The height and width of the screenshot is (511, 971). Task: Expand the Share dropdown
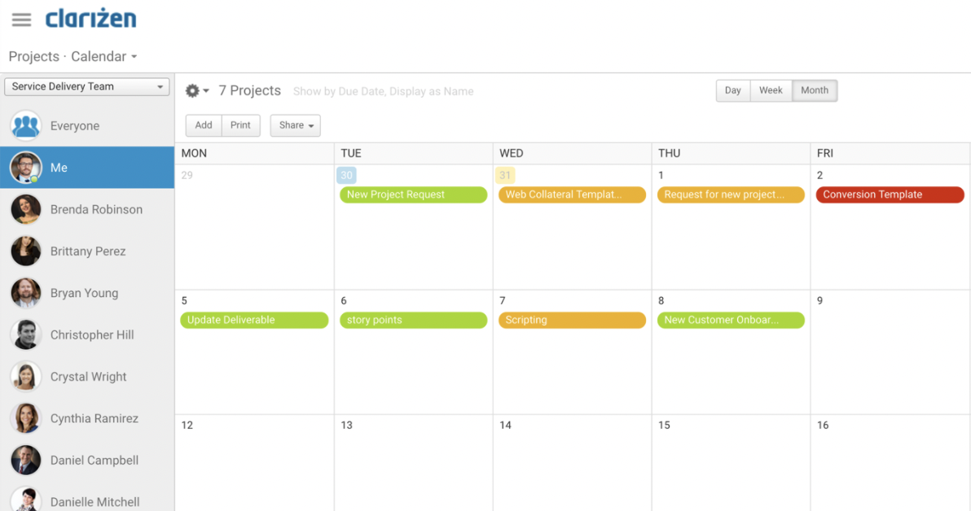tap(295, 125)
